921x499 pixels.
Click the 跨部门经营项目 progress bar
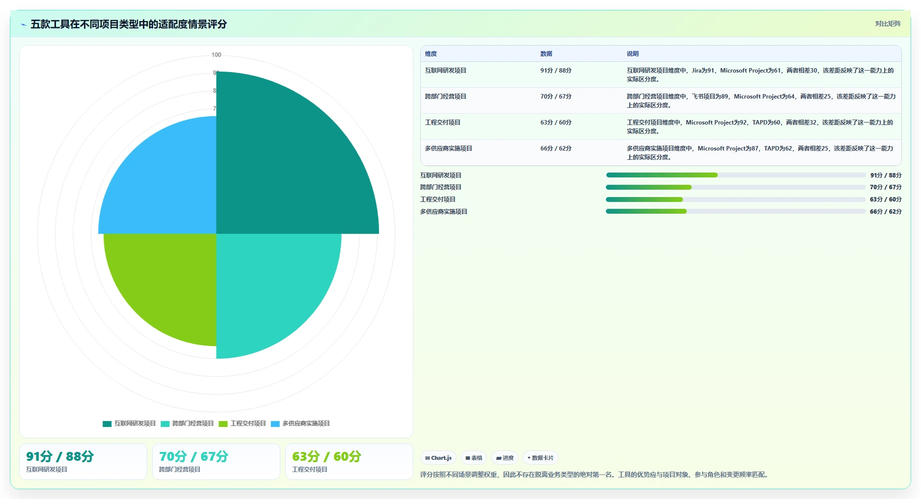tap(736, 187)
